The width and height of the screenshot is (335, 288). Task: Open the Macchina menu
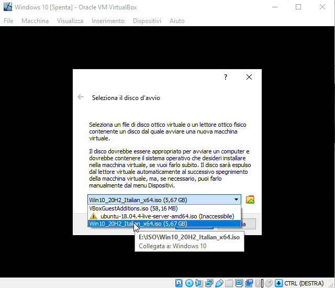(35, 21)
